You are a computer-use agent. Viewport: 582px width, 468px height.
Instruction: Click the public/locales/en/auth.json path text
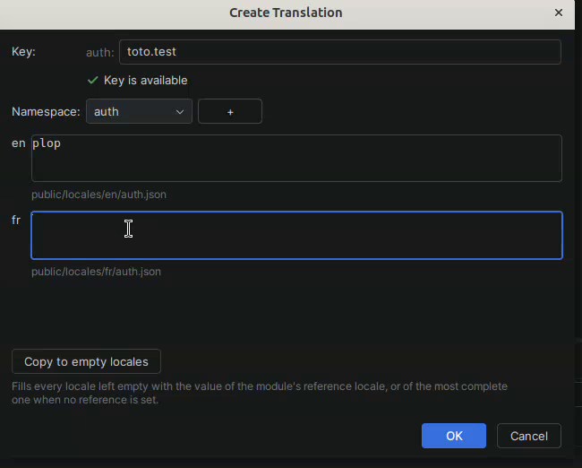(x=98, y=195)
